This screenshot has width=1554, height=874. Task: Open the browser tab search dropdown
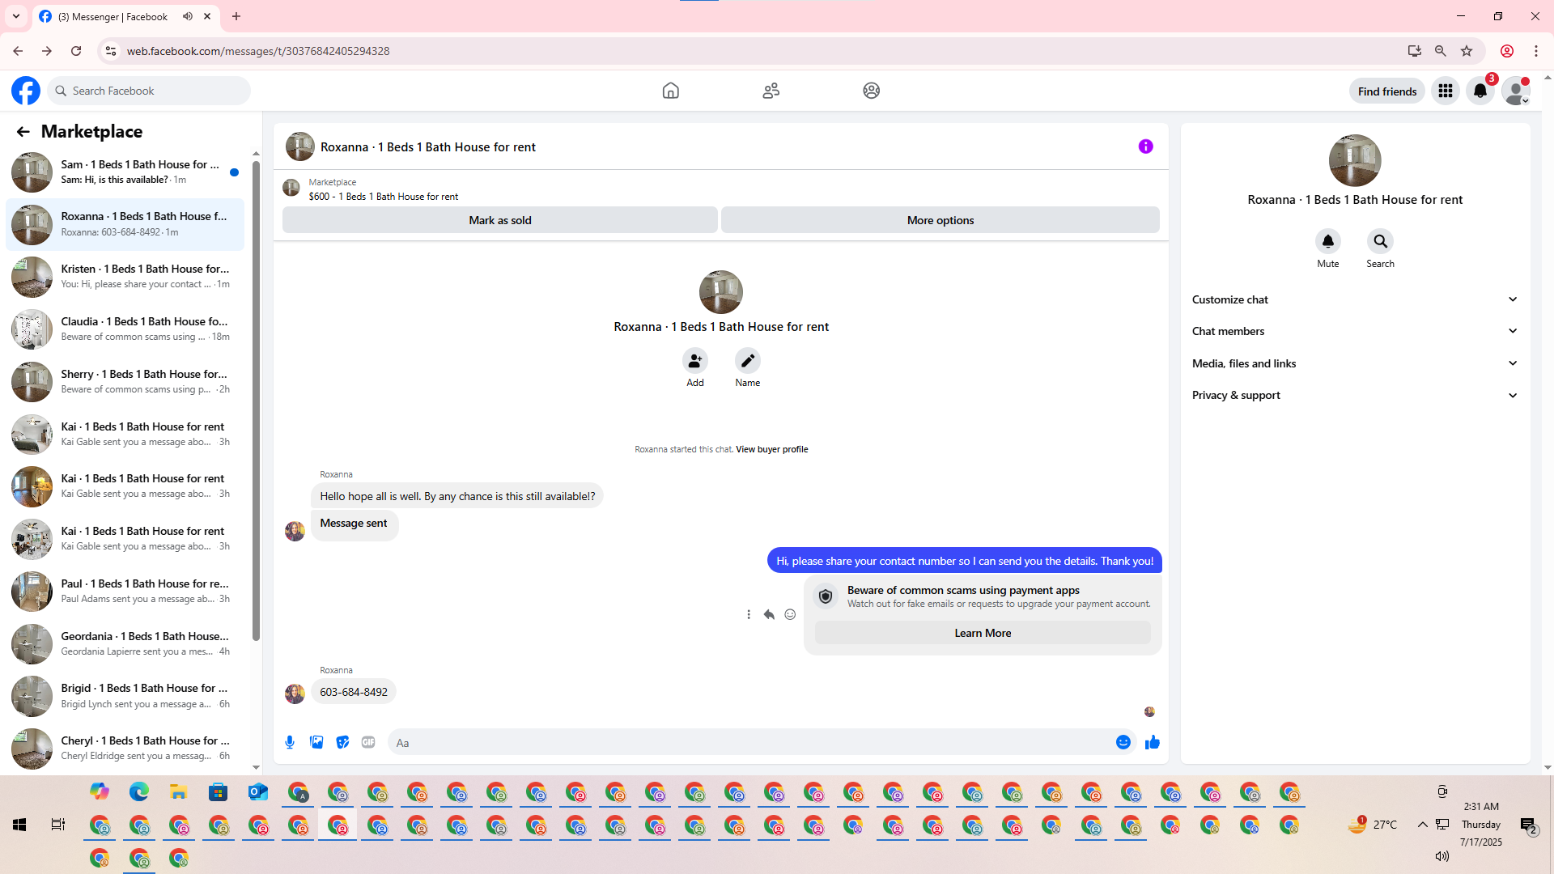[16, 16]
